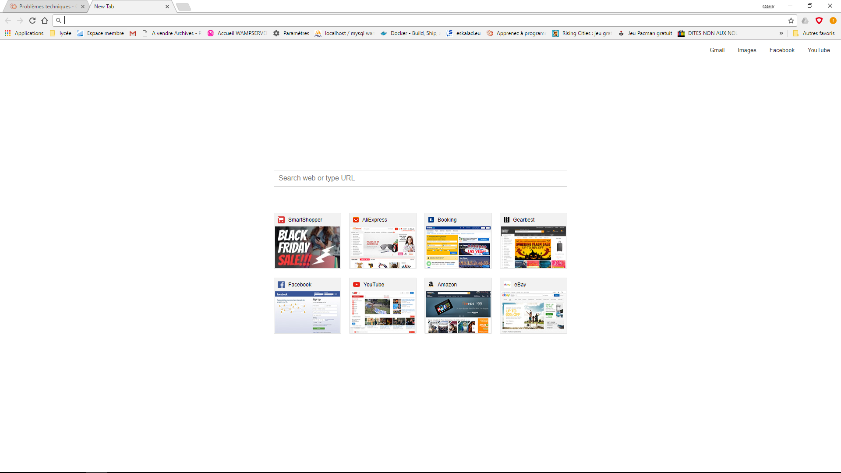Open the Amazon site thumbnail
This screenshot has width=841, height=473.
[x=458, y=311]
